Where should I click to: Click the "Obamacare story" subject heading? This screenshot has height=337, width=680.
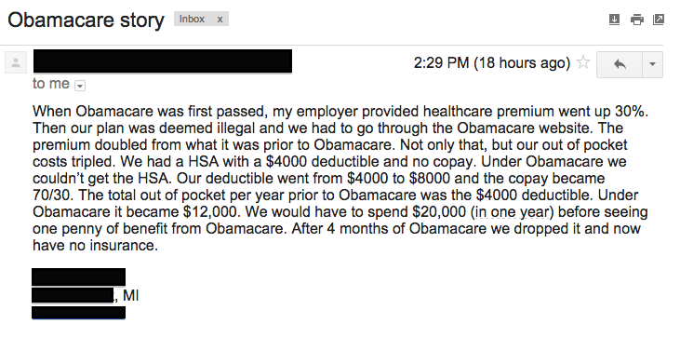[86, 20]
